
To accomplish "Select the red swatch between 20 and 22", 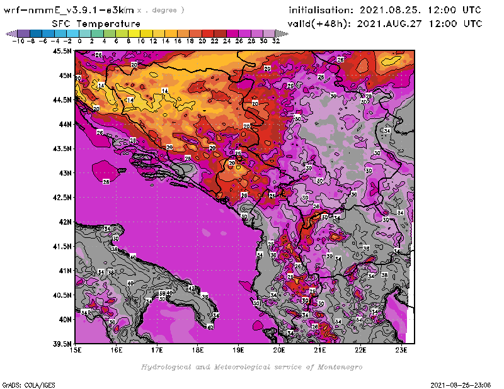I will click(x=208, y=33).
